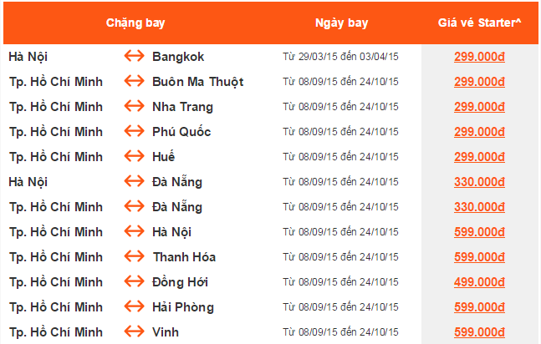The width and height of the screenshot is (541, 344).
Task: Choose the 599.000đ fare to Hải Phòng
Action: pos(479,307)
